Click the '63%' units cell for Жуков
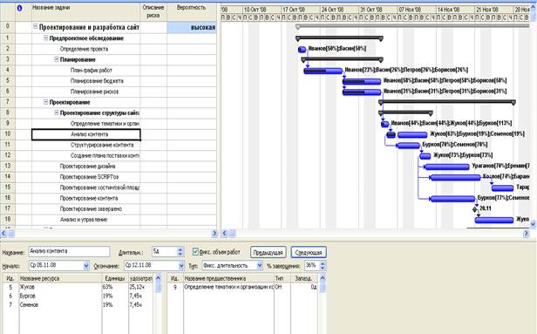The height and width of the screenshot is (334, 537). tap(115, 287)
